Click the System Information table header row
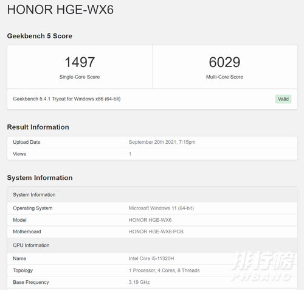 click(x=152, y=195)
